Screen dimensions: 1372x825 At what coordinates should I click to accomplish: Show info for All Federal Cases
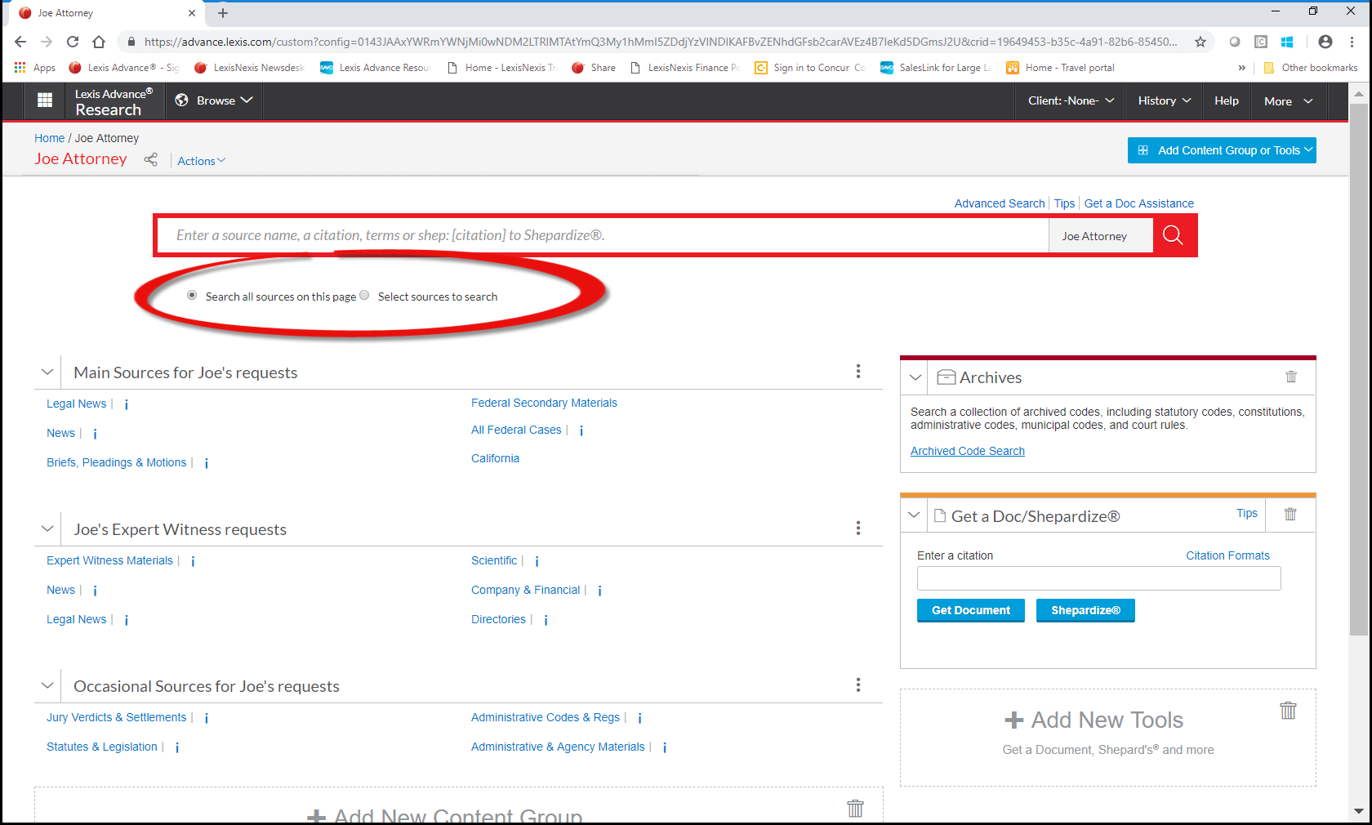click(581, 430)
